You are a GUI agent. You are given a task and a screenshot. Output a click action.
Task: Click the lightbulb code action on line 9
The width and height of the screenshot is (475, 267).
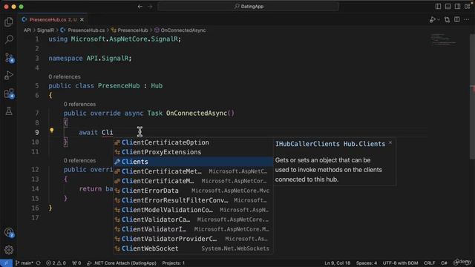[51, 131]
